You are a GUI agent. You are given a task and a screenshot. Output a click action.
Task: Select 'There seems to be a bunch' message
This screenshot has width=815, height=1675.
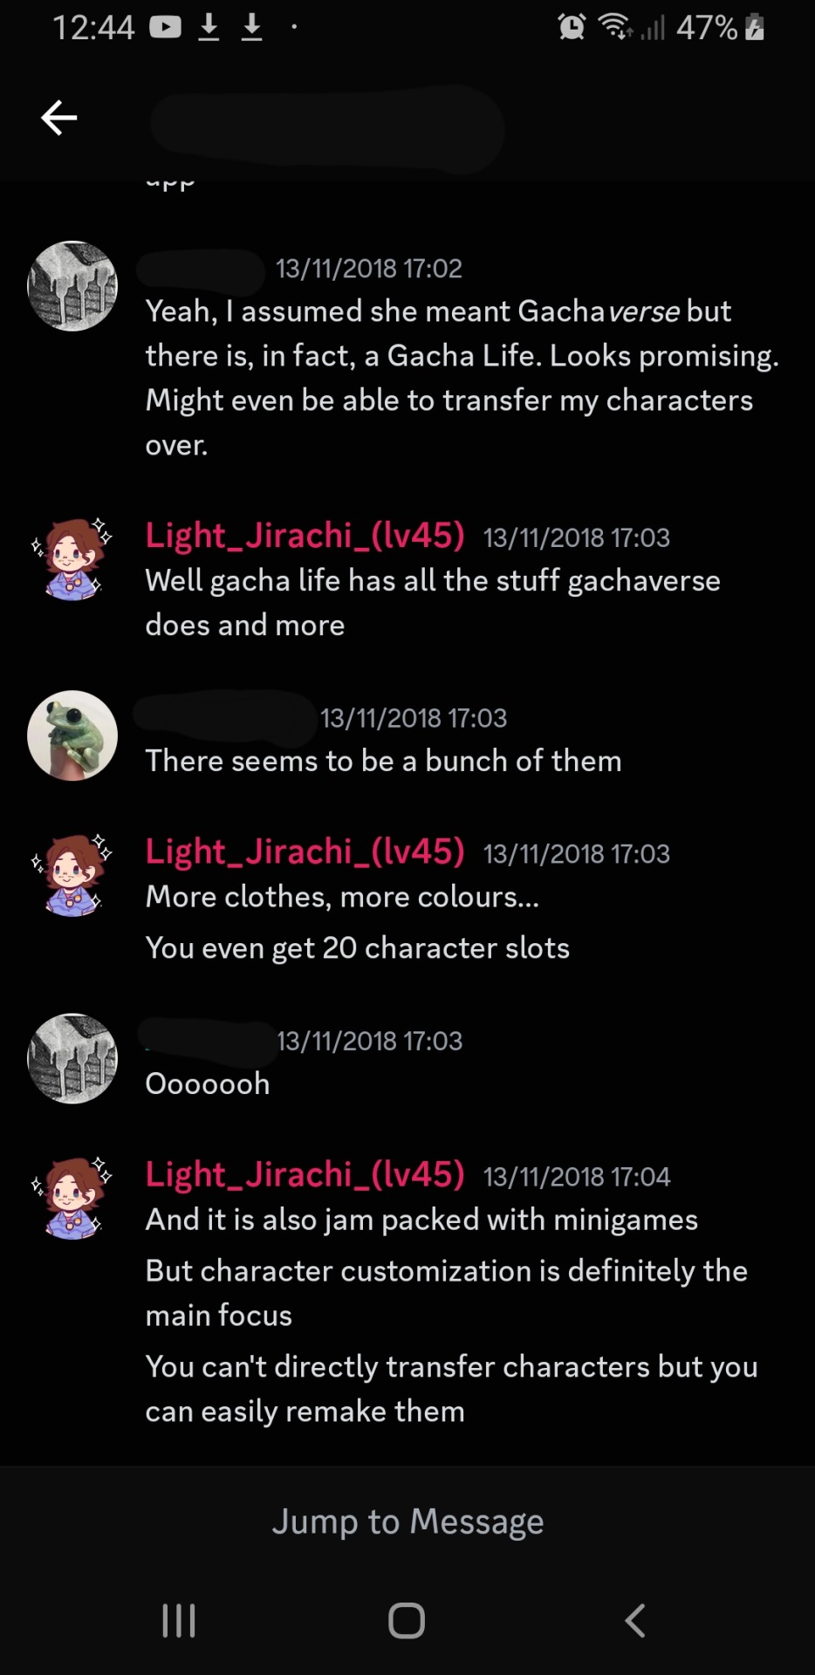tap(383, 761)
